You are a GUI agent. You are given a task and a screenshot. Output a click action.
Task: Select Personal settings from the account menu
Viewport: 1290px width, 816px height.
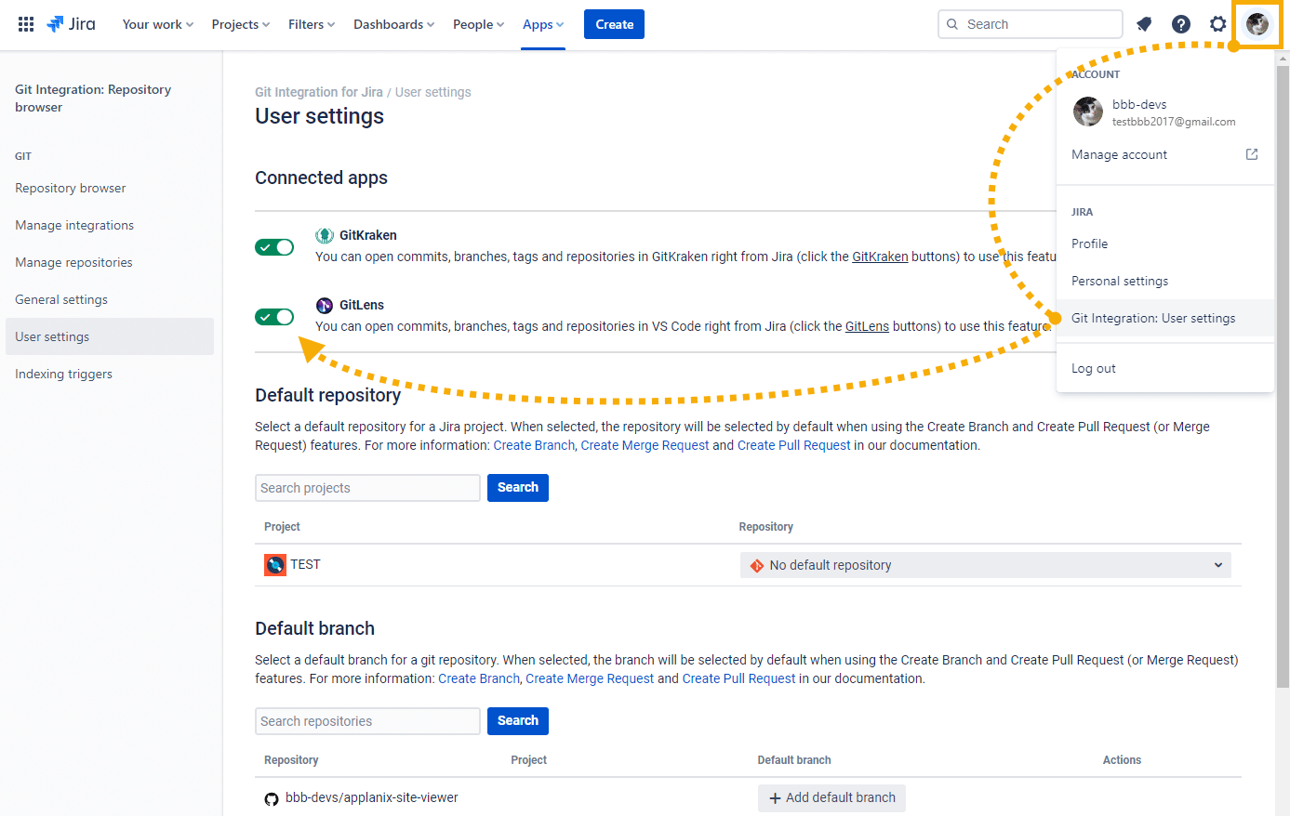point(1119,280)
